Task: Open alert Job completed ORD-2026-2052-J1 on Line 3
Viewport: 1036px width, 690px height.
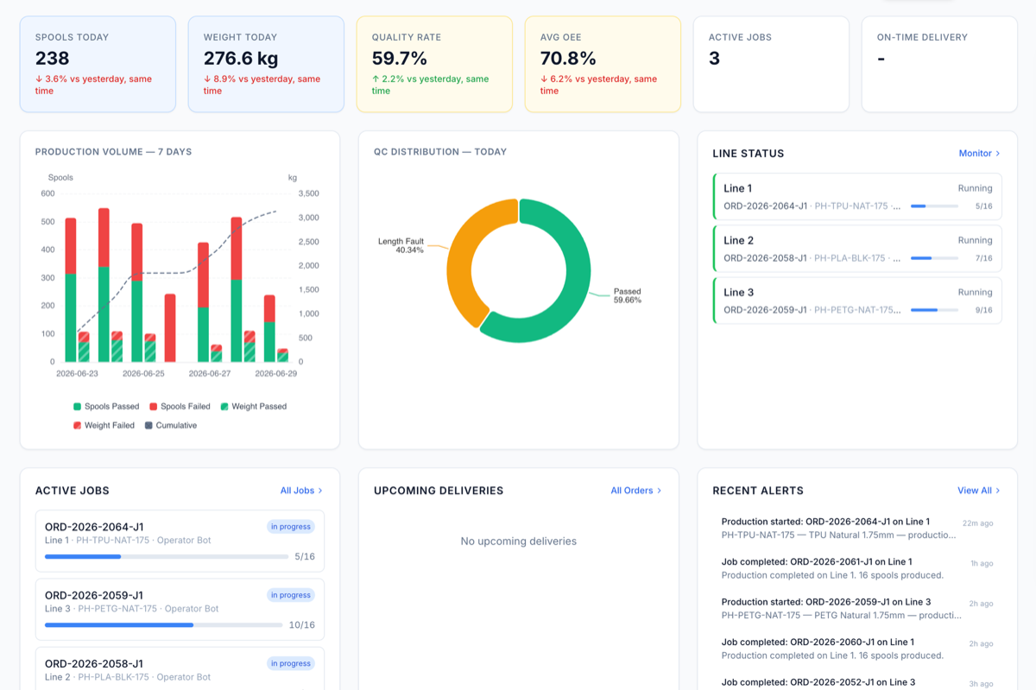Action: 857,682
